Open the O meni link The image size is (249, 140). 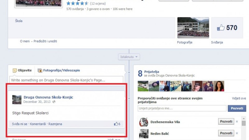coord(25,41)
